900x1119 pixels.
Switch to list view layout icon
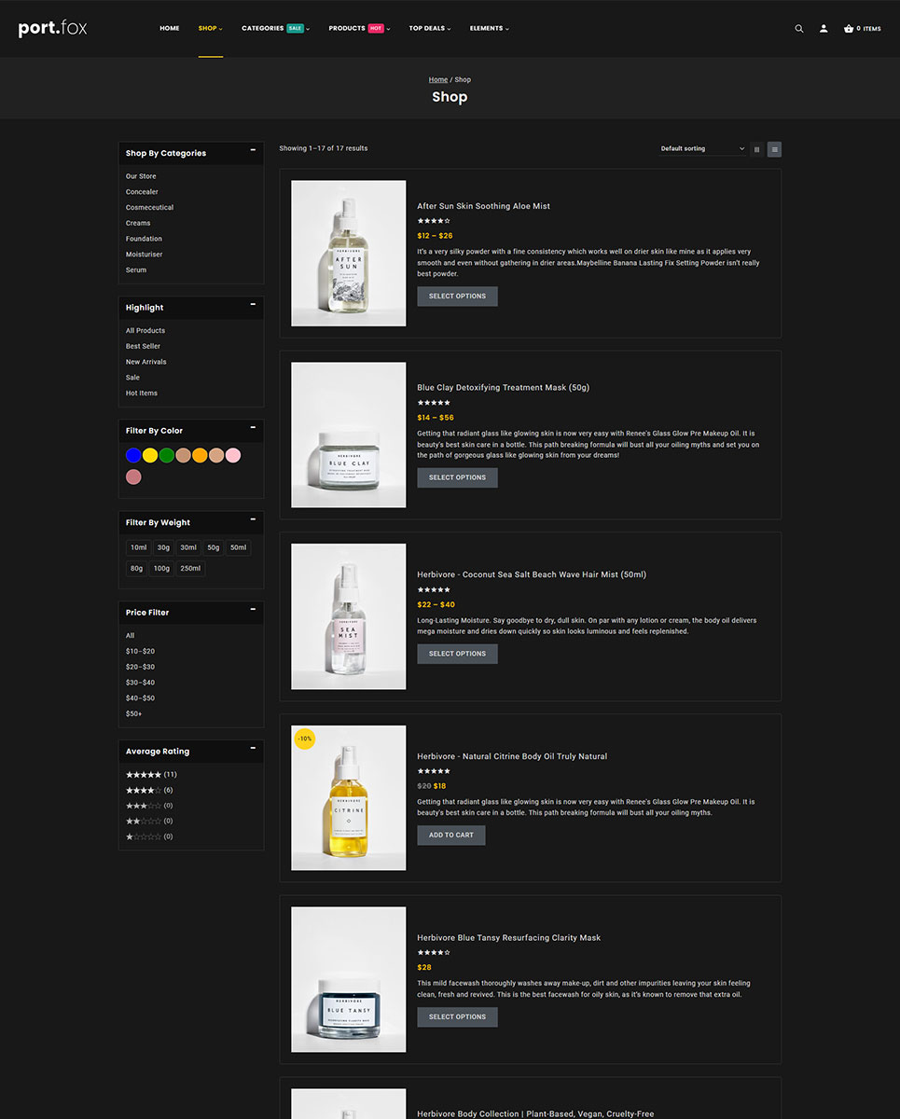click(x=774, y=149)
